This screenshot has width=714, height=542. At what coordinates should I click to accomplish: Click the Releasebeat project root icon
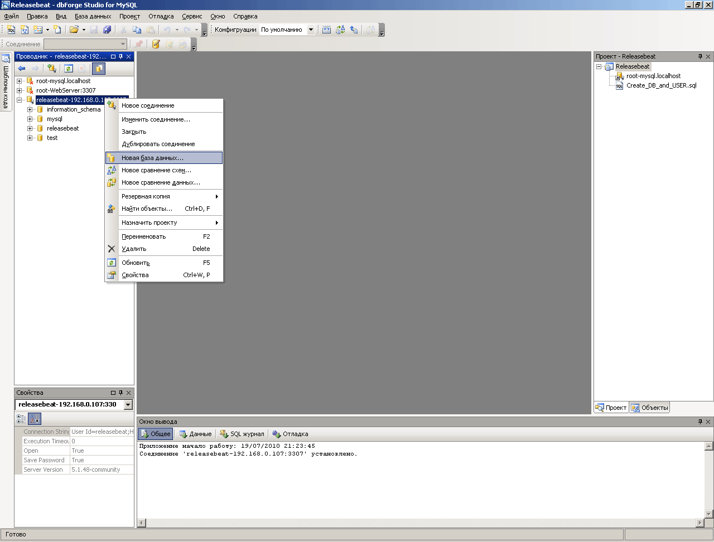pyautogui.click(x=609, y=67)
